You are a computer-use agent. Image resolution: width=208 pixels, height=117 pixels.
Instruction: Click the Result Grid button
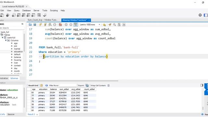coord(33,85)
